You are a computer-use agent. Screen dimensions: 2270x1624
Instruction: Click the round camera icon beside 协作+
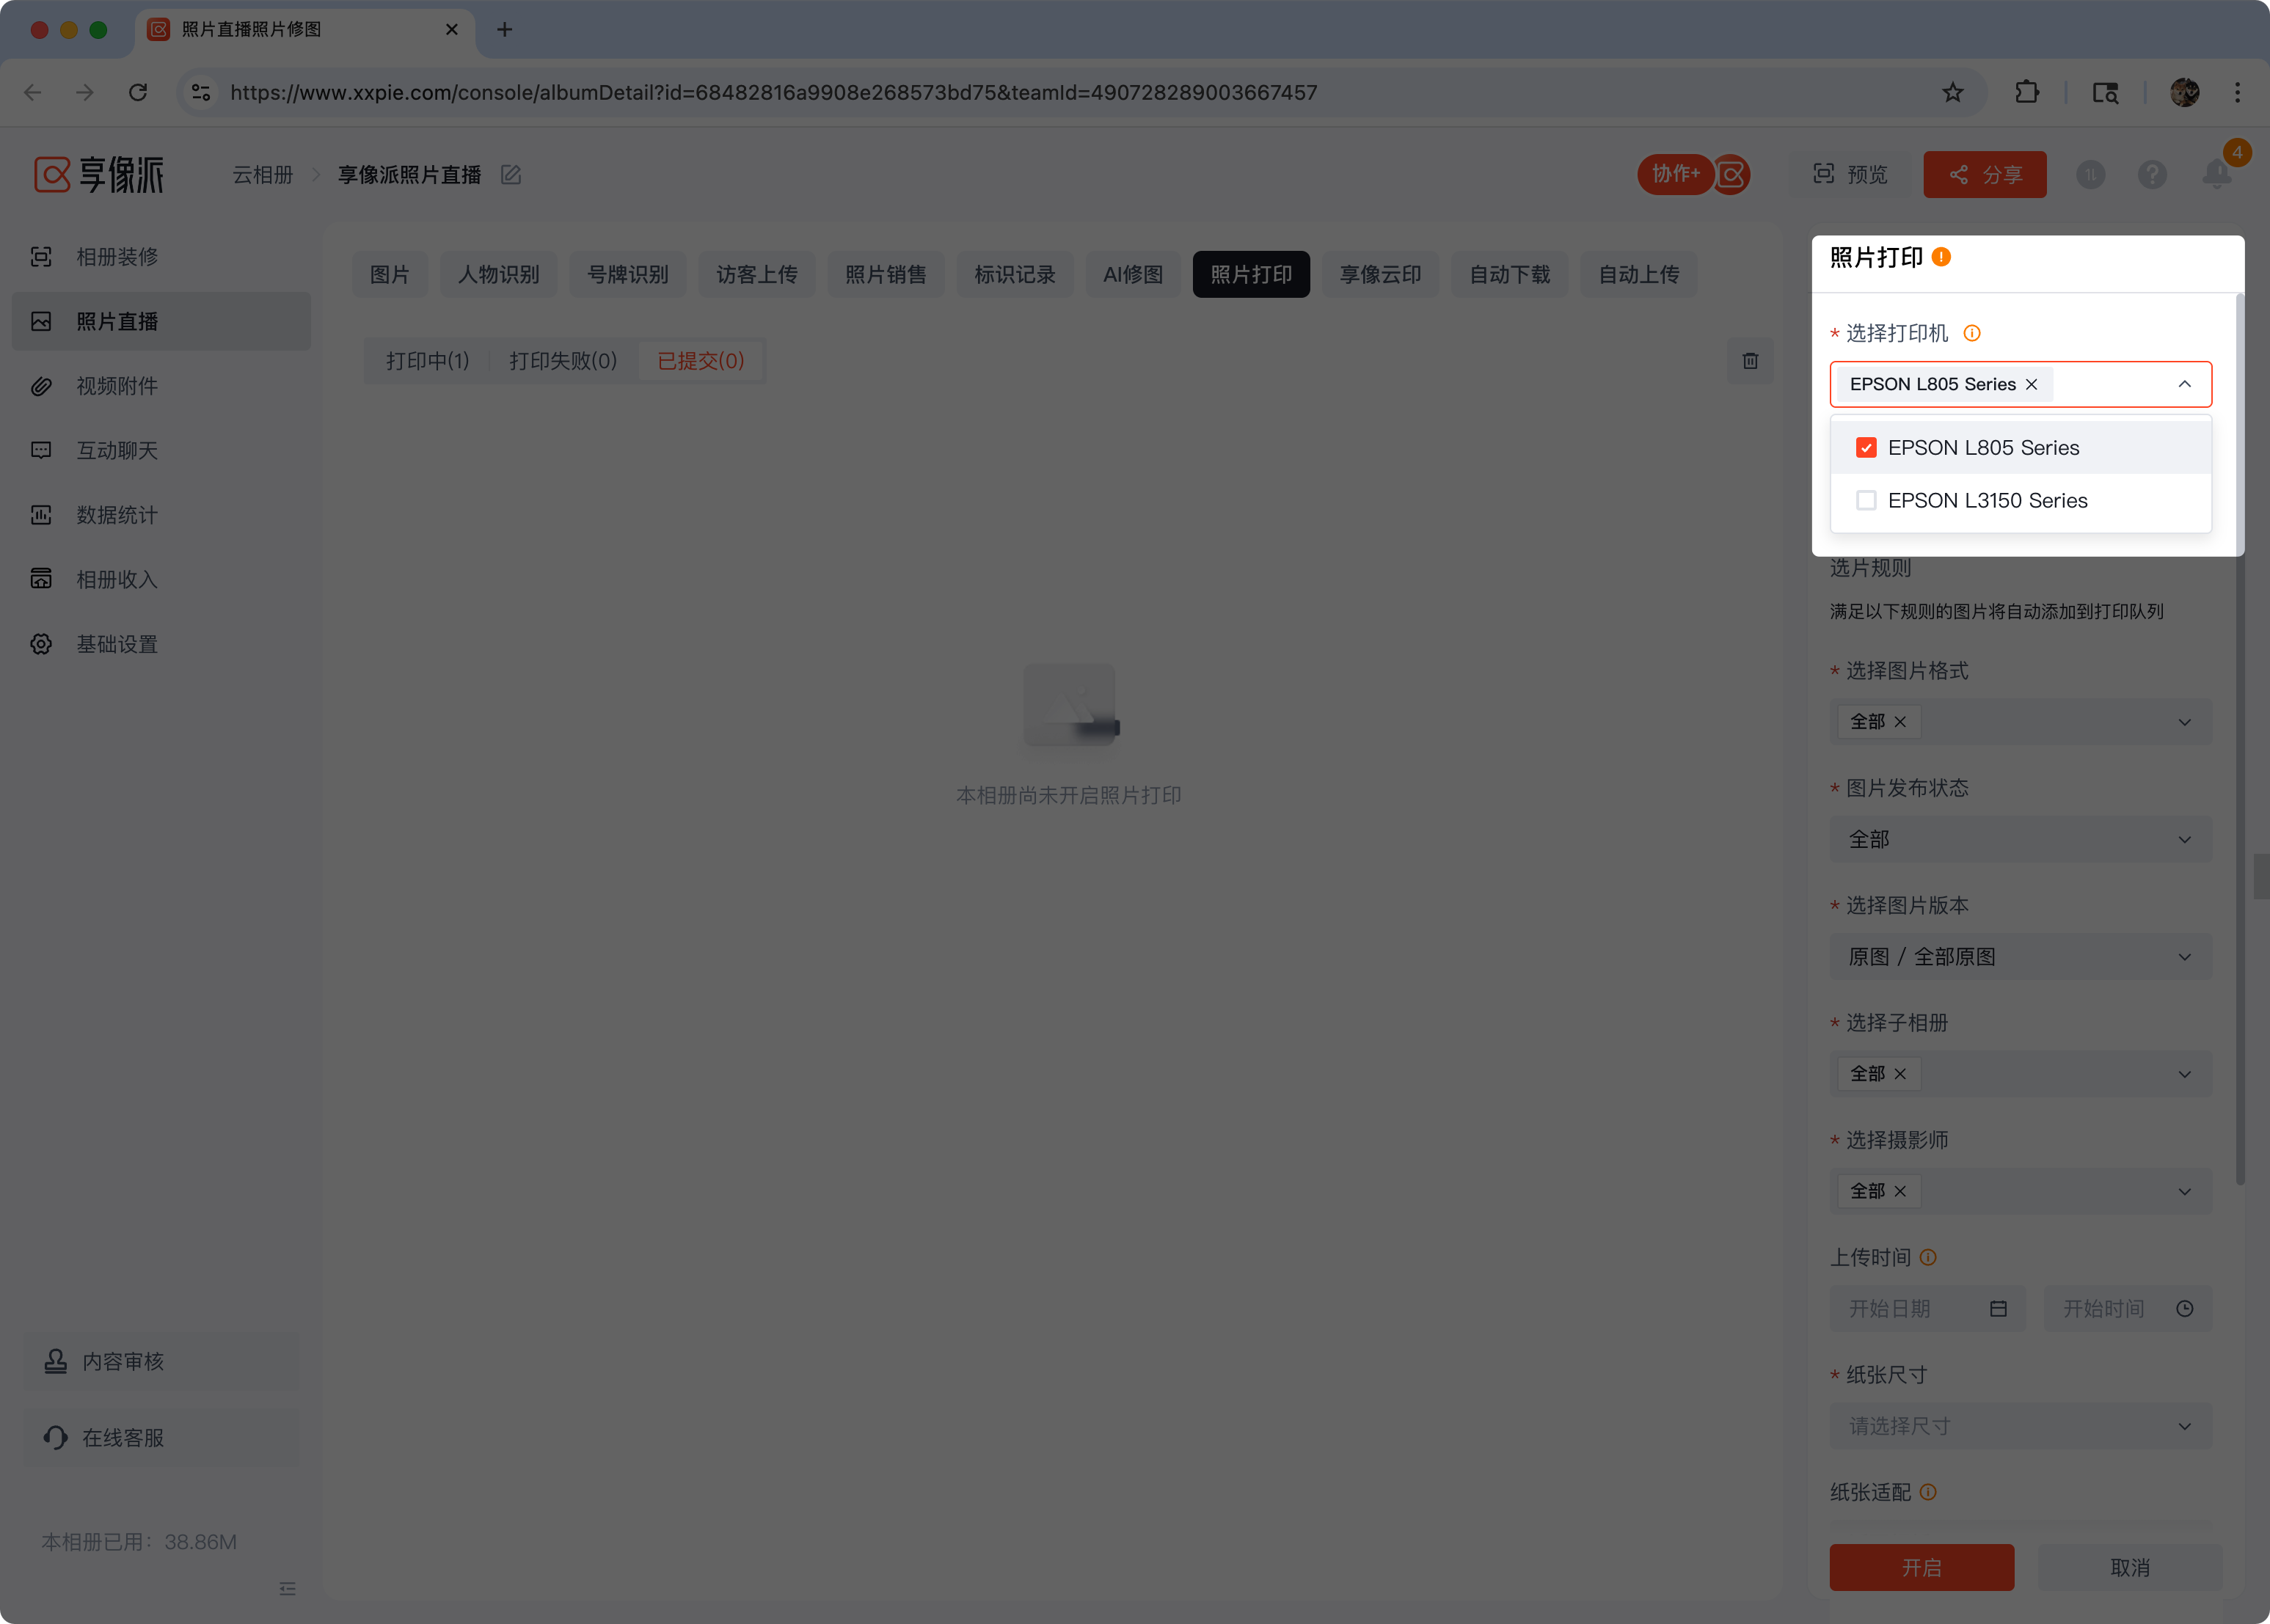pyautogui.click(x=1732, y=175)
